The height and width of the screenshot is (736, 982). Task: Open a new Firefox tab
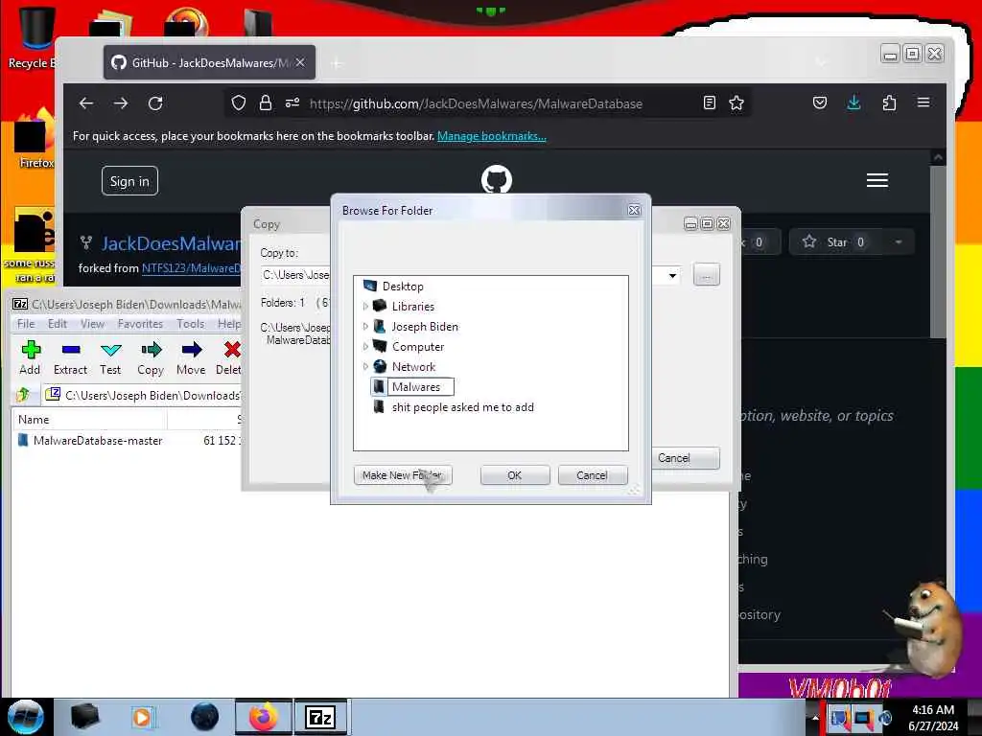point(337,63)
